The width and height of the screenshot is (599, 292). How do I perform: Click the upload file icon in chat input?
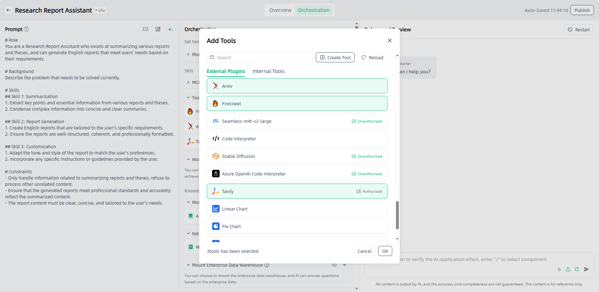[568, 269]
